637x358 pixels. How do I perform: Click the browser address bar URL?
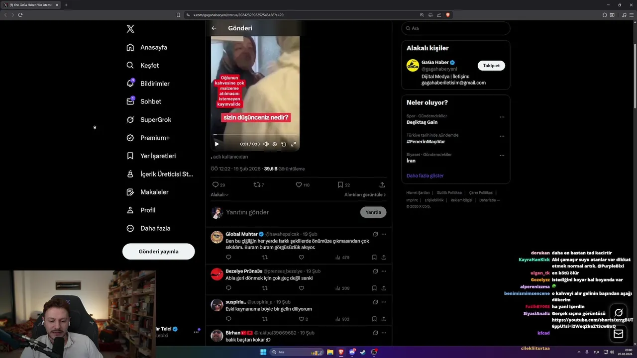pyautogui.click(x=238, y=15)
